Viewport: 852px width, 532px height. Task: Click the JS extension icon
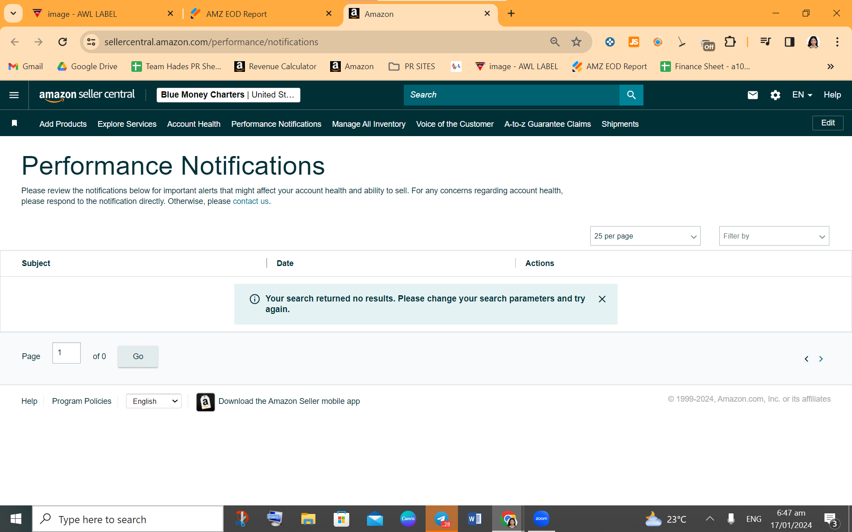point(634,42)
